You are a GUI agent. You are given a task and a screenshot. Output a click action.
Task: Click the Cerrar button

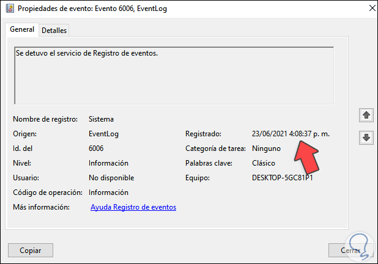point(350,251)
